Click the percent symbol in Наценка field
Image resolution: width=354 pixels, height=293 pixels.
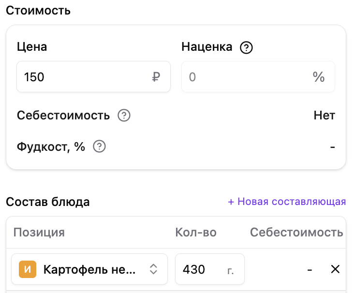[x=319, y=77]
